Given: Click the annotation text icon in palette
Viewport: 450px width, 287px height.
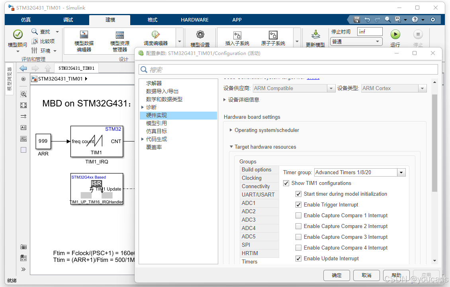Looking at the screenshot, I should coord(23,128).
